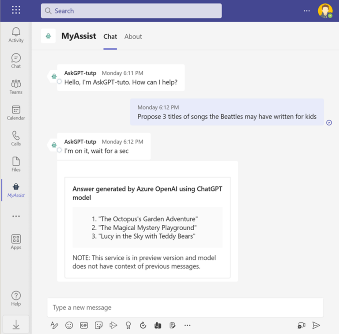
Task: Open the Files section
Action: (x=16, y=164)
